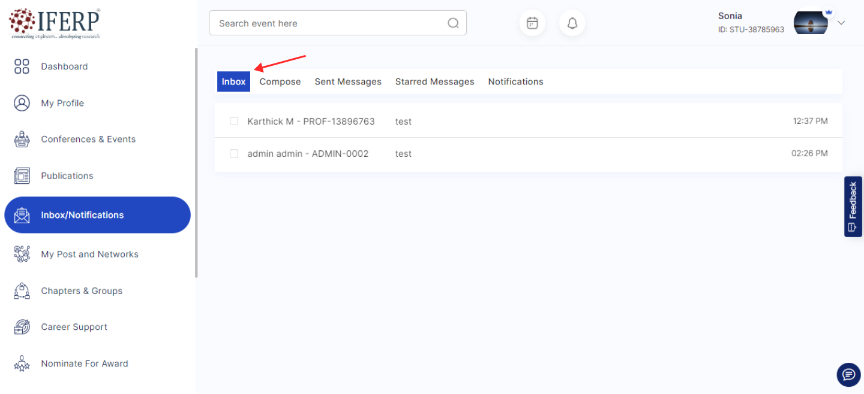Go to Starred Messages tab
Screen dimensions: 864x394
coord(434,82)
